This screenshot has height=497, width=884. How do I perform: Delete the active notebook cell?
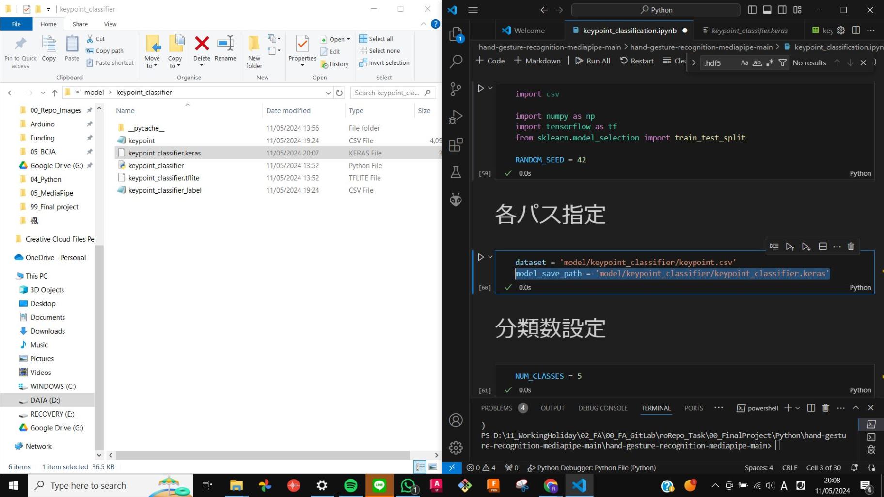[x=851, y=247]
